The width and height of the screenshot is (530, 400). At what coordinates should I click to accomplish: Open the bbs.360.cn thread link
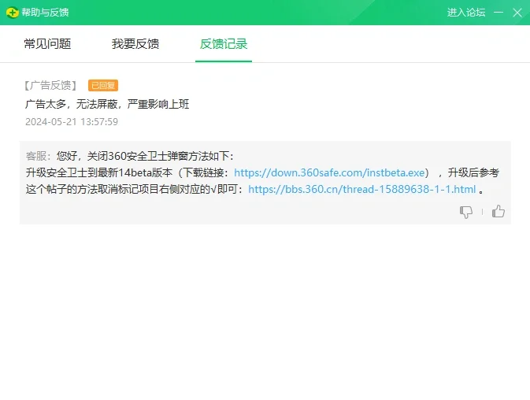coord(362,189)
